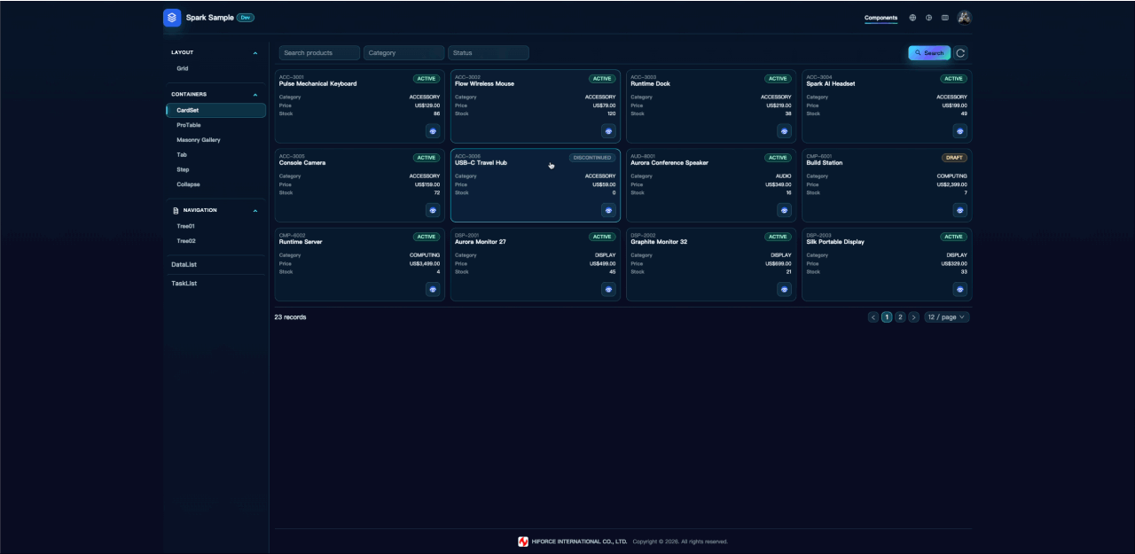View details of Pulse Mechanical Keyboard card
This screenshot has height=554, width=1135.
[433, 131]
